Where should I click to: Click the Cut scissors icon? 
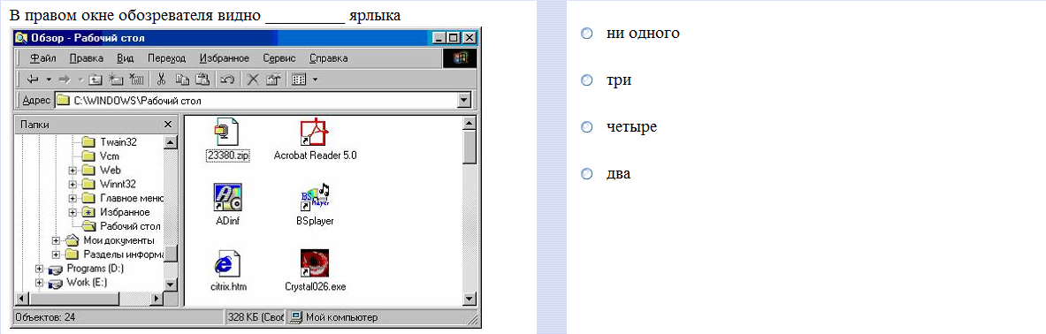[x=161, y=80]
